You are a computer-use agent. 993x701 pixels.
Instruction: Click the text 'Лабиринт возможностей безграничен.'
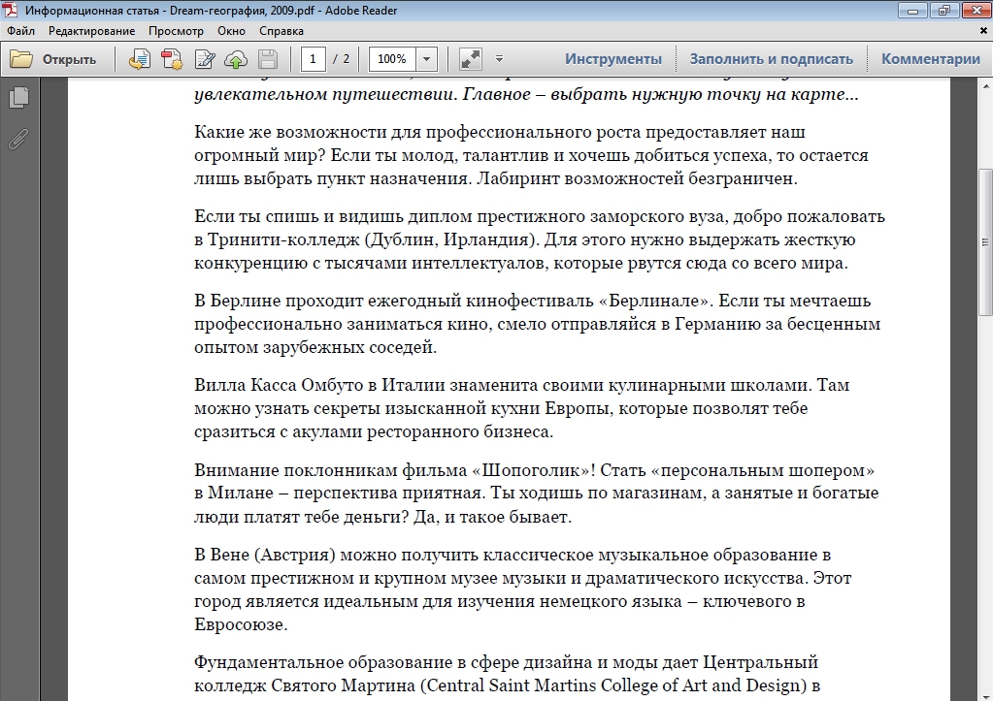pyautogui.click(x=637, y=178)
